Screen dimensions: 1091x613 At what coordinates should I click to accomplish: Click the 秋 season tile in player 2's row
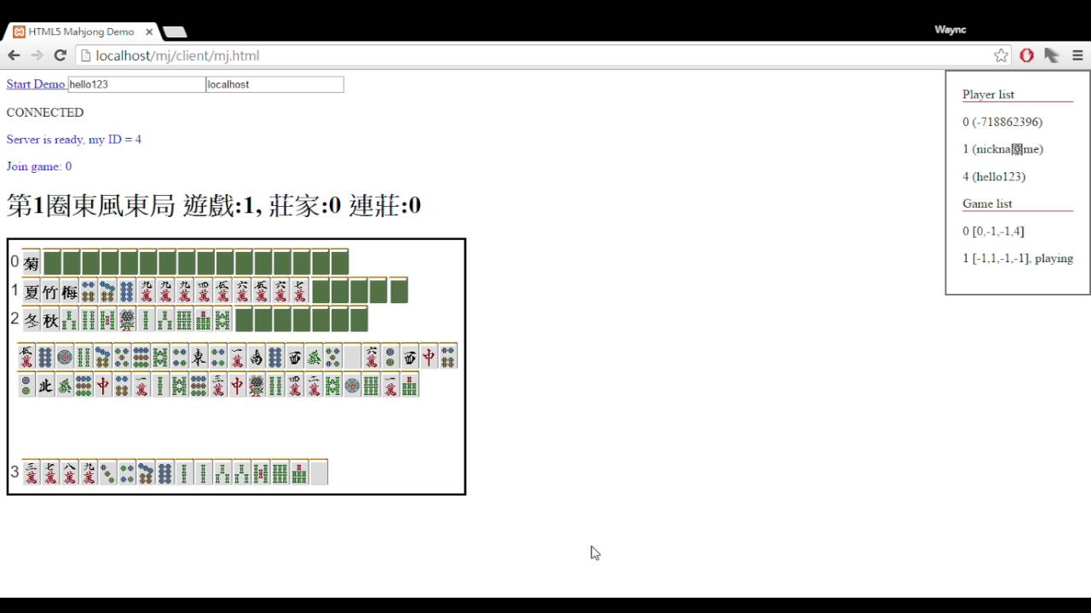click(x=50, y=319)
